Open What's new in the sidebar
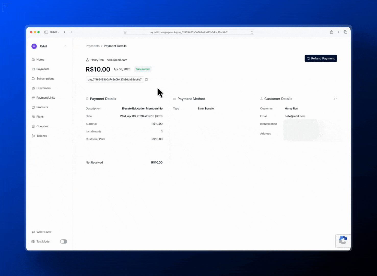Viewport: 377px width, 276px height. pyautogui.click(x=44, y=232)
